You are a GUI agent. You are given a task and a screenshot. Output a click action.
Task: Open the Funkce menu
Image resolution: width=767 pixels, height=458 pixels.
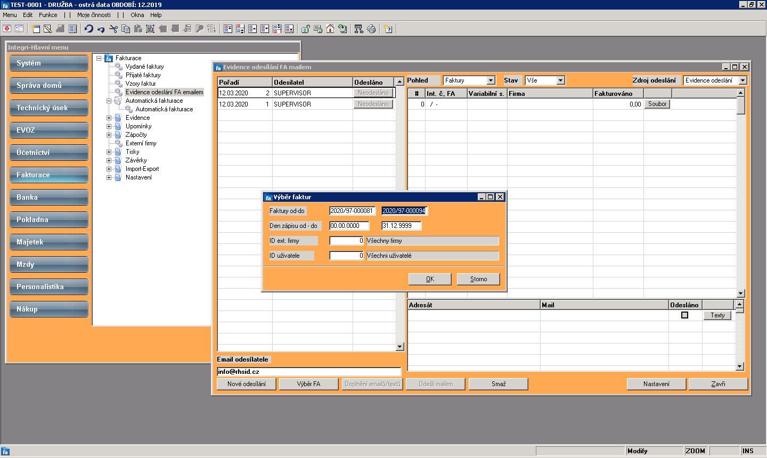click(x=48, y=15)
